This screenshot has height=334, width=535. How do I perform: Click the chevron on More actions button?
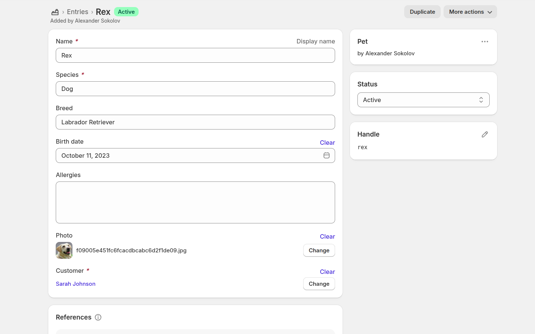489,12
